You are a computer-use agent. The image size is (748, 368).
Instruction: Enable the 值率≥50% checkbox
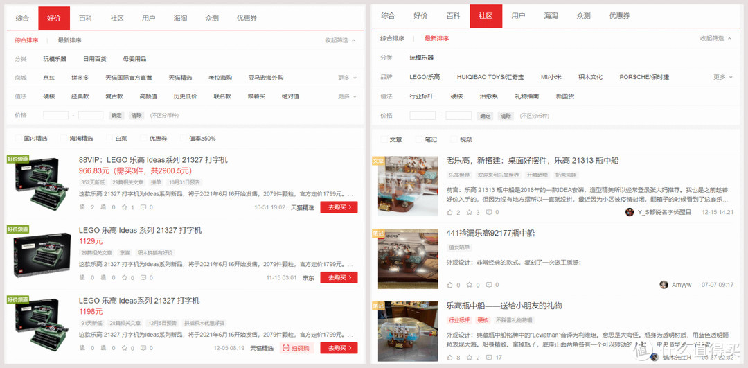184,139
